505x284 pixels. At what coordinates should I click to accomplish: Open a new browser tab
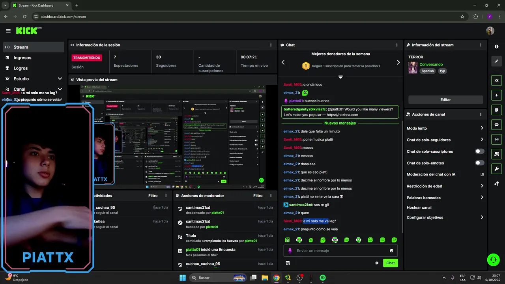coord(77,6)
